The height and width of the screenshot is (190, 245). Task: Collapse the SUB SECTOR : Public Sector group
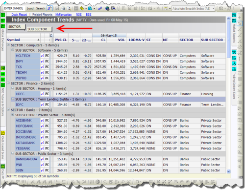(13, 153)
